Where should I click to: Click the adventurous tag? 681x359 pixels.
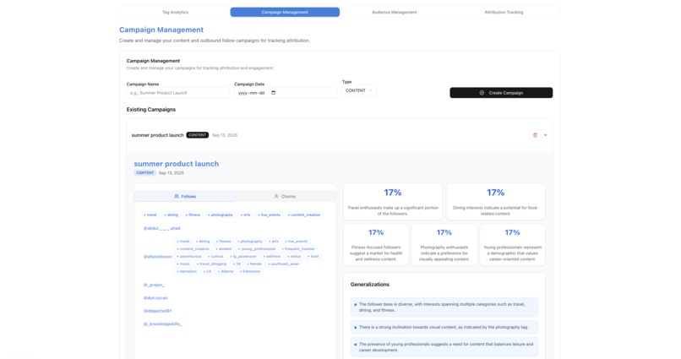(189, 257)
